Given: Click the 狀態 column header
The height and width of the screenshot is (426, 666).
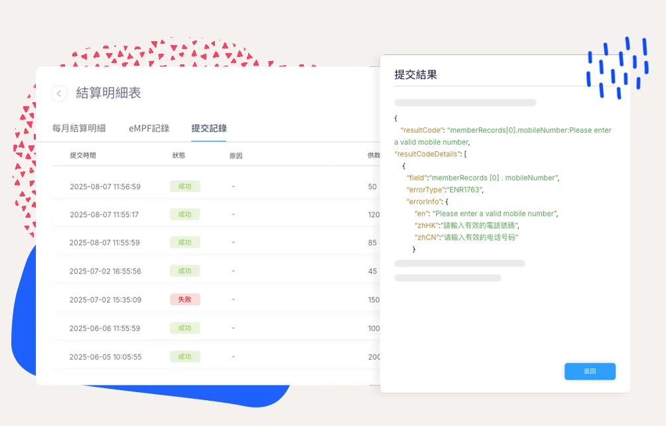Looking at the screenshot, I should [x=178, y=155].
